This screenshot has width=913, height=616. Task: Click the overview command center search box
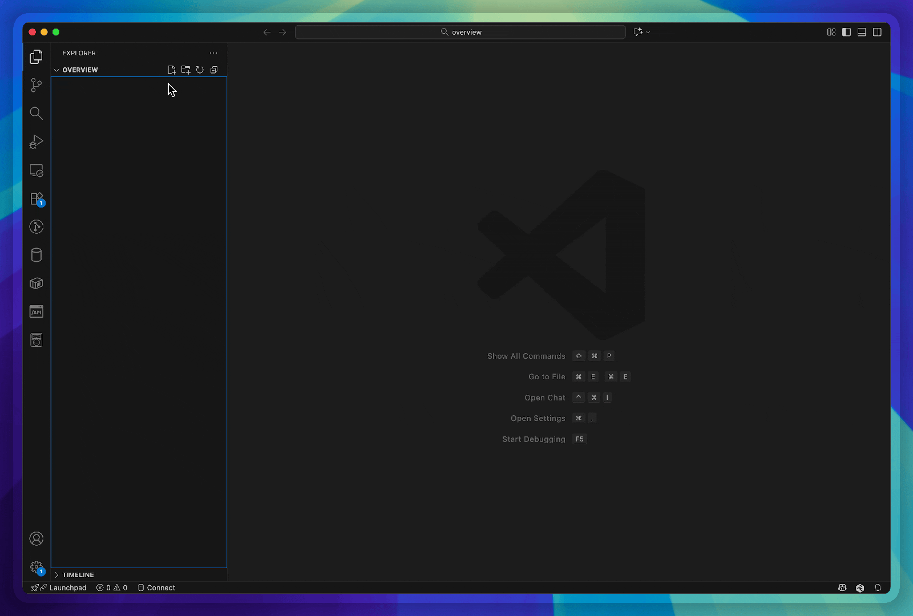pos(460,32)
